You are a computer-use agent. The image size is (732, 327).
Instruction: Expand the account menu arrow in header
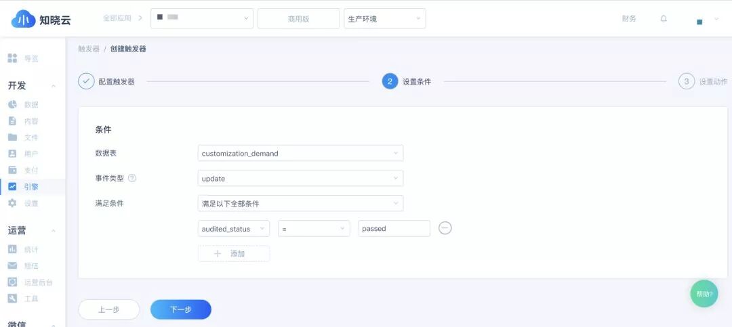point(716,19)
